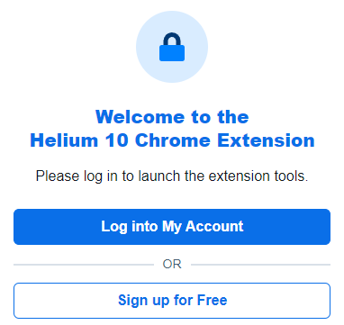The image size is (344, 325).
Task: Click the OR separator label
Action: point(172,265)
